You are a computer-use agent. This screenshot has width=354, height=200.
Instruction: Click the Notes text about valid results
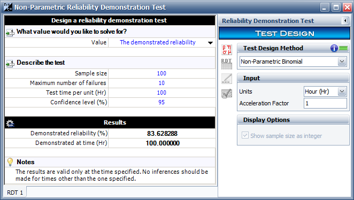tap(112, 175)
